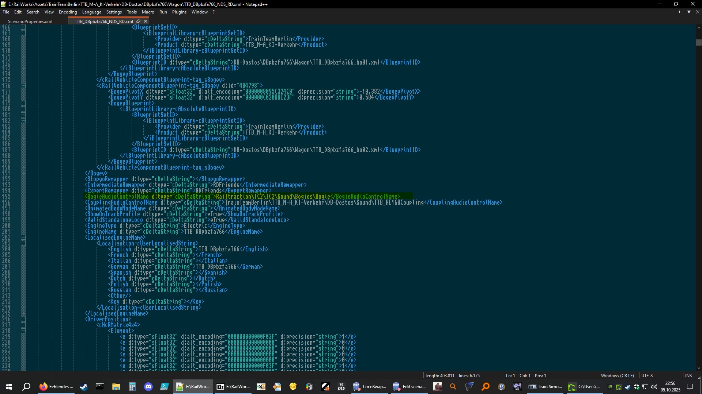Screen dimensions: 702x394
Task: Launch 7-Zip window from taskbar
Action: pos(233,387)
